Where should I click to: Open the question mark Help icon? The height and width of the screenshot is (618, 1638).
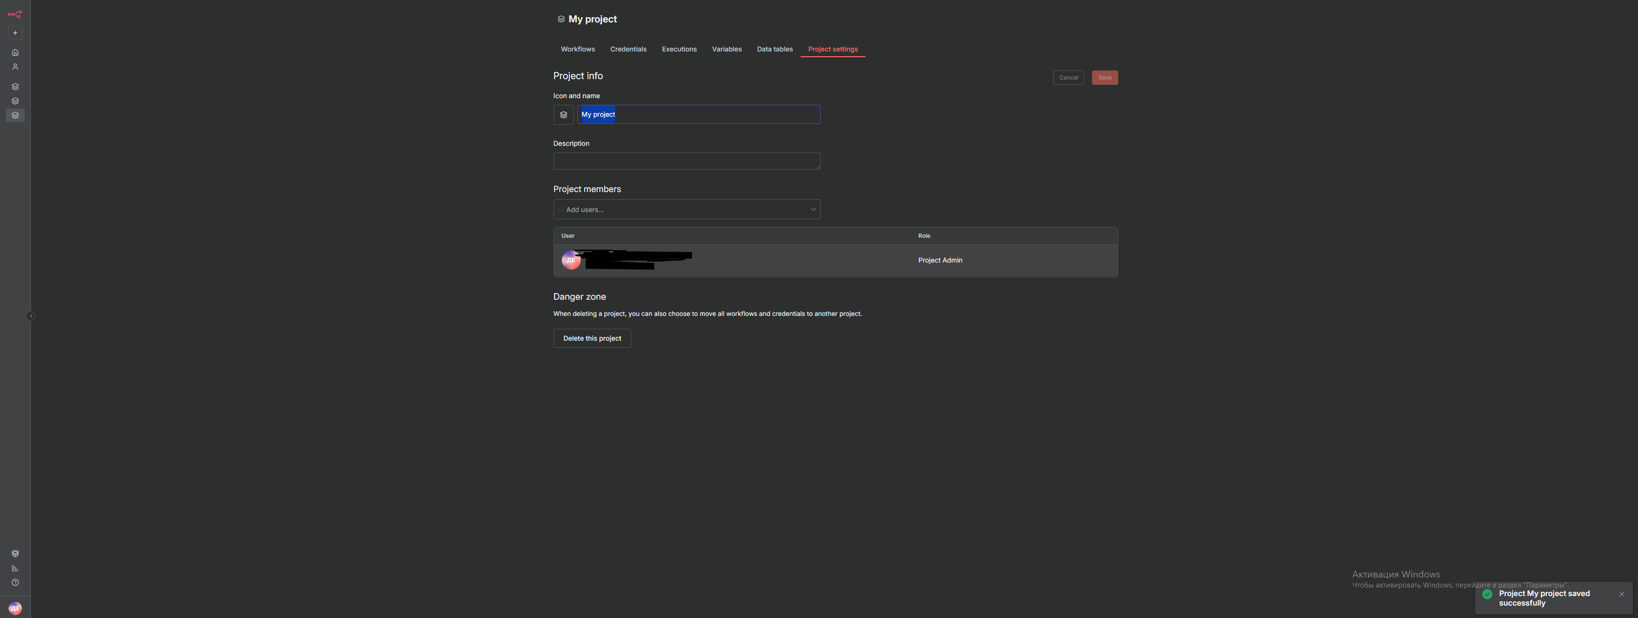tap(15, 582)
